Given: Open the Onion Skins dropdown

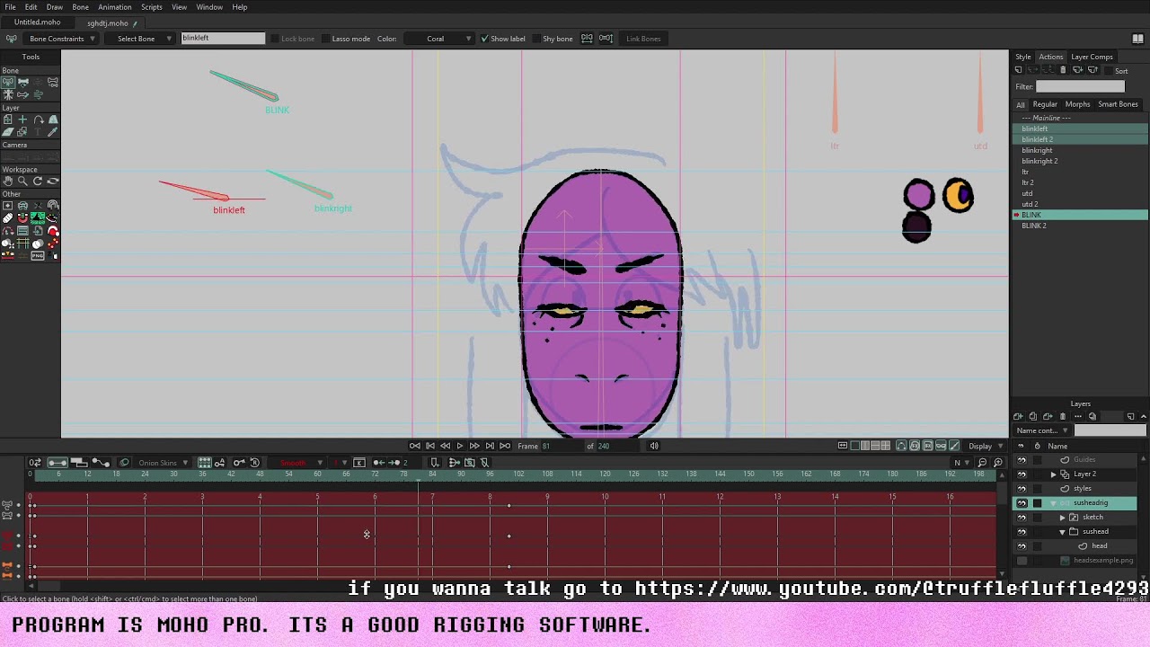Looking at the screenshot, I should click(162, 463).
